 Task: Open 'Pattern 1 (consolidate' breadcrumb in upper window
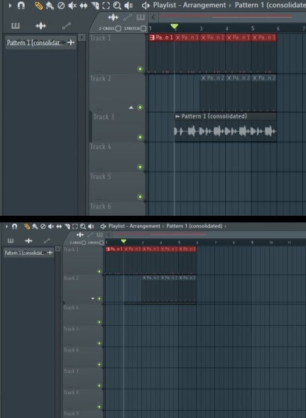271,5
